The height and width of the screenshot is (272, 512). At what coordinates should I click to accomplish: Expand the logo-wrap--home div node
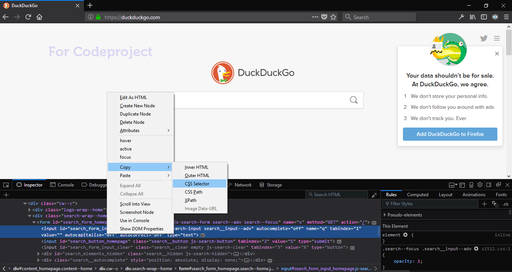point(30,210)
